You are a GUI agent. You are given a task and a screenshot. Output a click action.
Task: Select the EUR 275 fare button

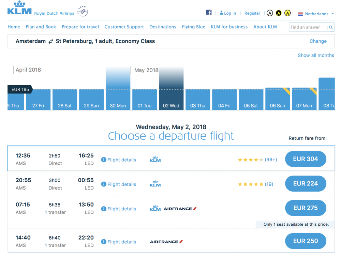pos(306,208)
